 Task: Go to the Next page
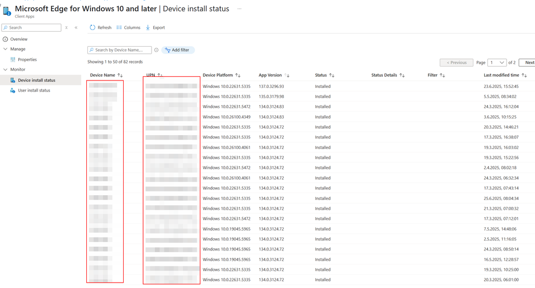click(528, 63)
